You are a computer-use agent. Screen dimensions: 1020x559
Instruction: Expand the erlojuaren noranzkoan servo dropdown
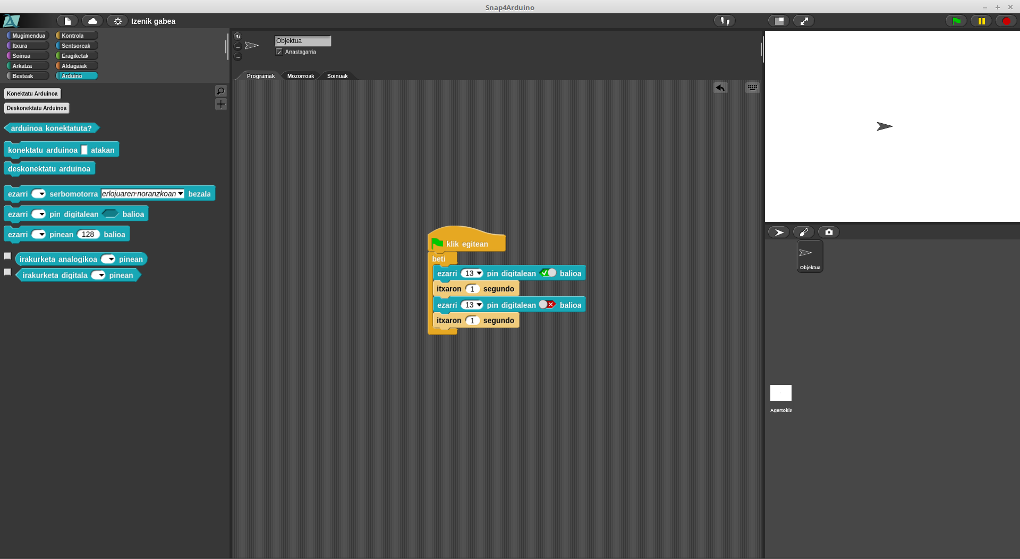pyautogui.click(x=181, y=194)
